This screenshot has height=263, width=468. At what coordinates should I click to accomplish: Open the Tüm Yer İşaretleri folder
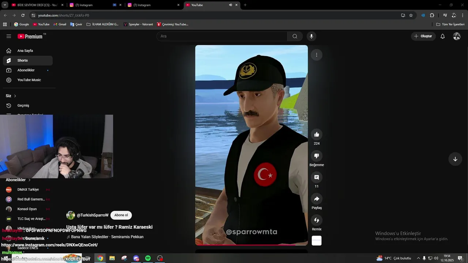[x=450, y=24]
